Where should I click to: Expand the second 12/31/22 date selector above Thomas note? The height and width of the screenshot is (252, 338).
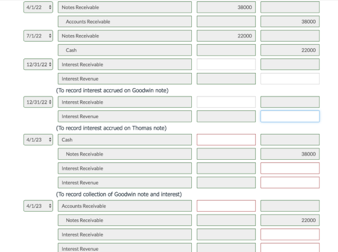(38, 102)
